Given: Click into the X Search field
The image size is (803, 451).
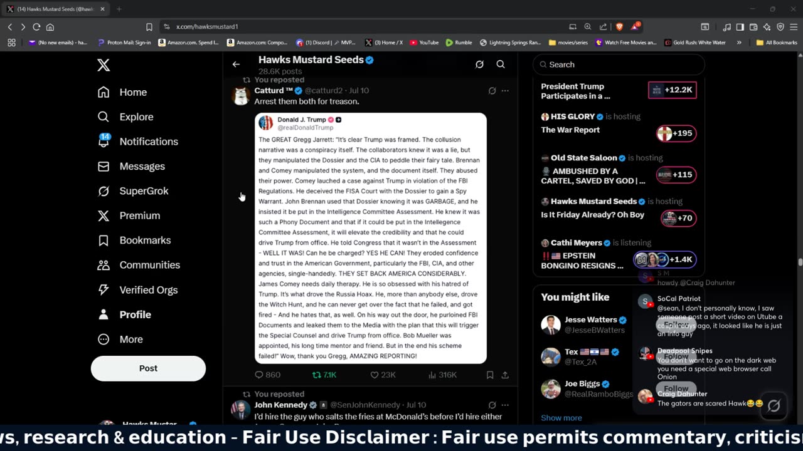Looking at the screenshot, I should click(619, 65).
